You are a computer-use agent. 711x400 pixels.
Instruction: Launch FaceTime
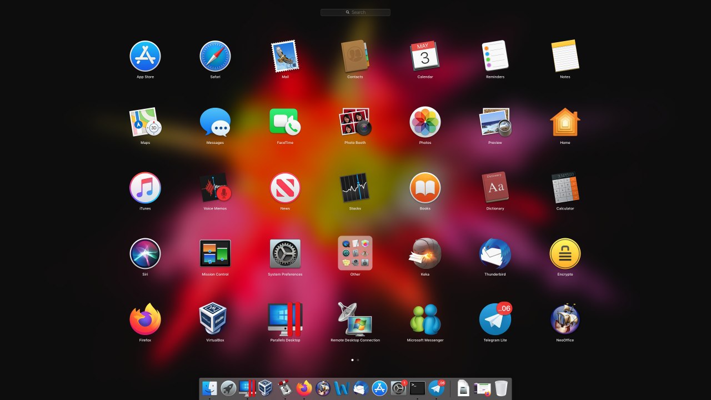[285, 122]
